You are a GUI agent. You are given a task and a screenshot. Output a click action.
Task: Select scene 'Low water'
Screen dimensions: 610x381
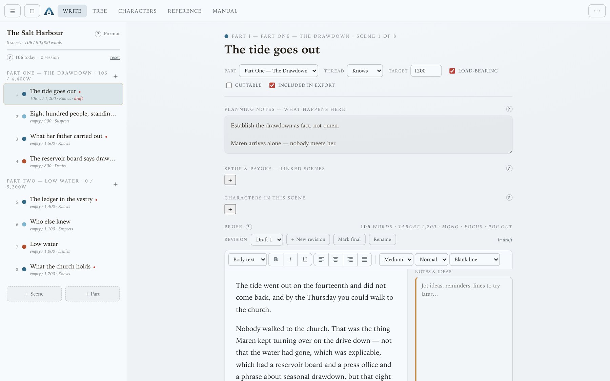(63, 247)
